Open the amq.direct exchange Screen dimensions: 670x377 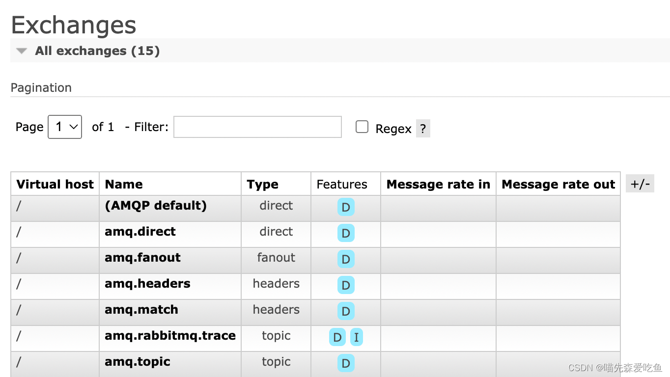(140, 232)
